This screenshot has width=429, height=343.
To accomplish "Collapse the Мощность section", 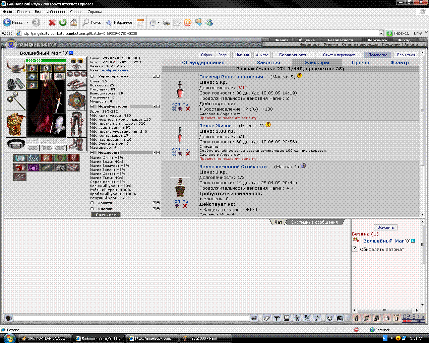I will [x=92, y=153].
